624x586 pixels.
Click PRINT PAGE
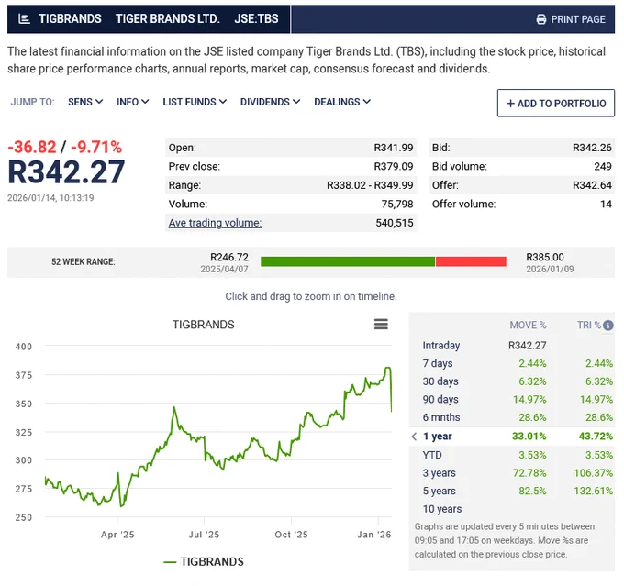click(570, 19)
